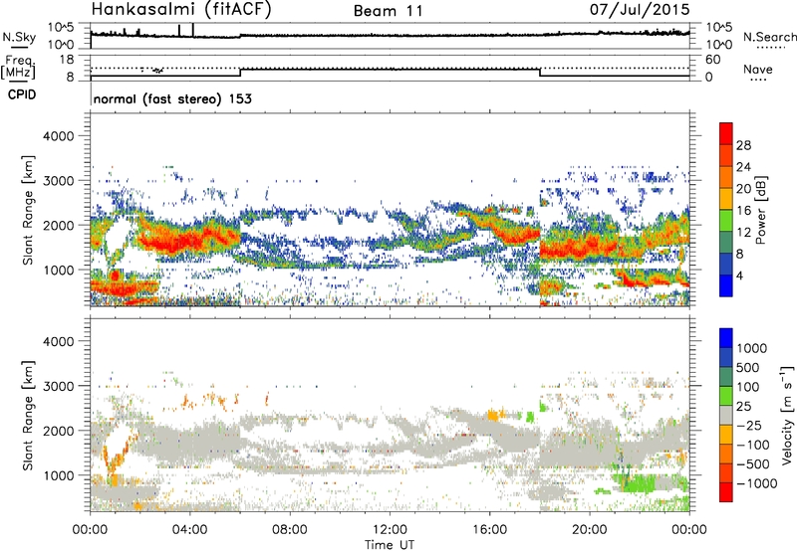The height and width of the screenshot is (551, 797).
Task: Select the 'Power [dB]' colorbar title
Action: tap(761, 210)
